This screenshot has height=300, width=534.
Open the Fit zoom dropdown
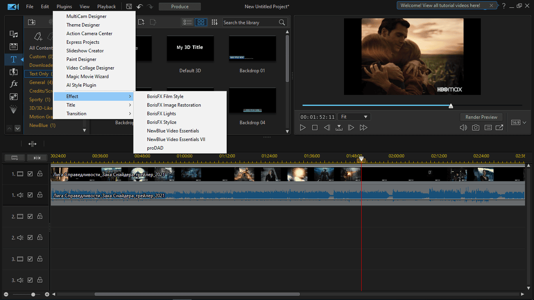[355, 117]
